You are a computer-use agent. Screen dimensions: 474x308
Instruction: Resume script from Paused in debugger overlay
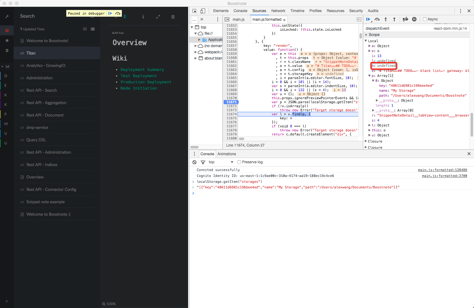(110, 13)
